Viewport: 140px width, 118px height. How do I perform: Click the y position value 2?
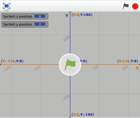coord(40,24)
